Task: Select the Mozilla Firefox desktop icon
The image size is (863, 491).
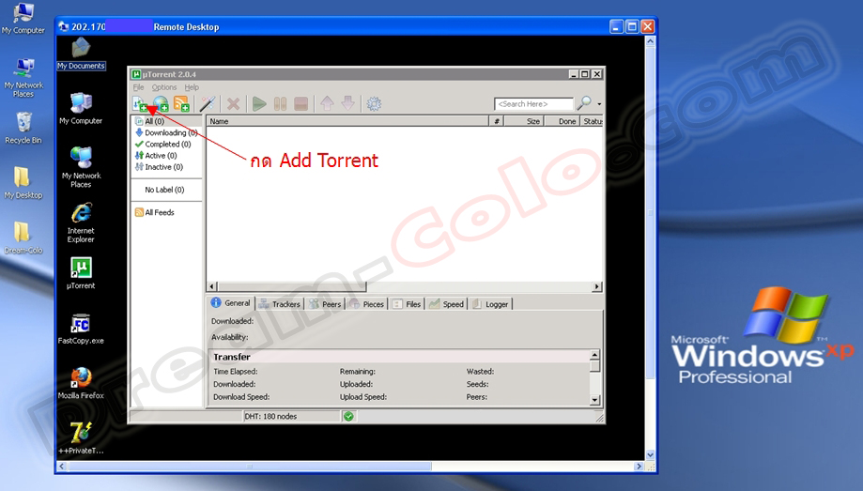Action: coord(81,383)
